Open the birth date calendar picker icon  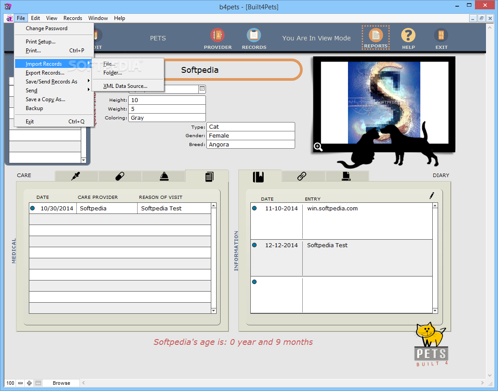[x=202, y=89]
